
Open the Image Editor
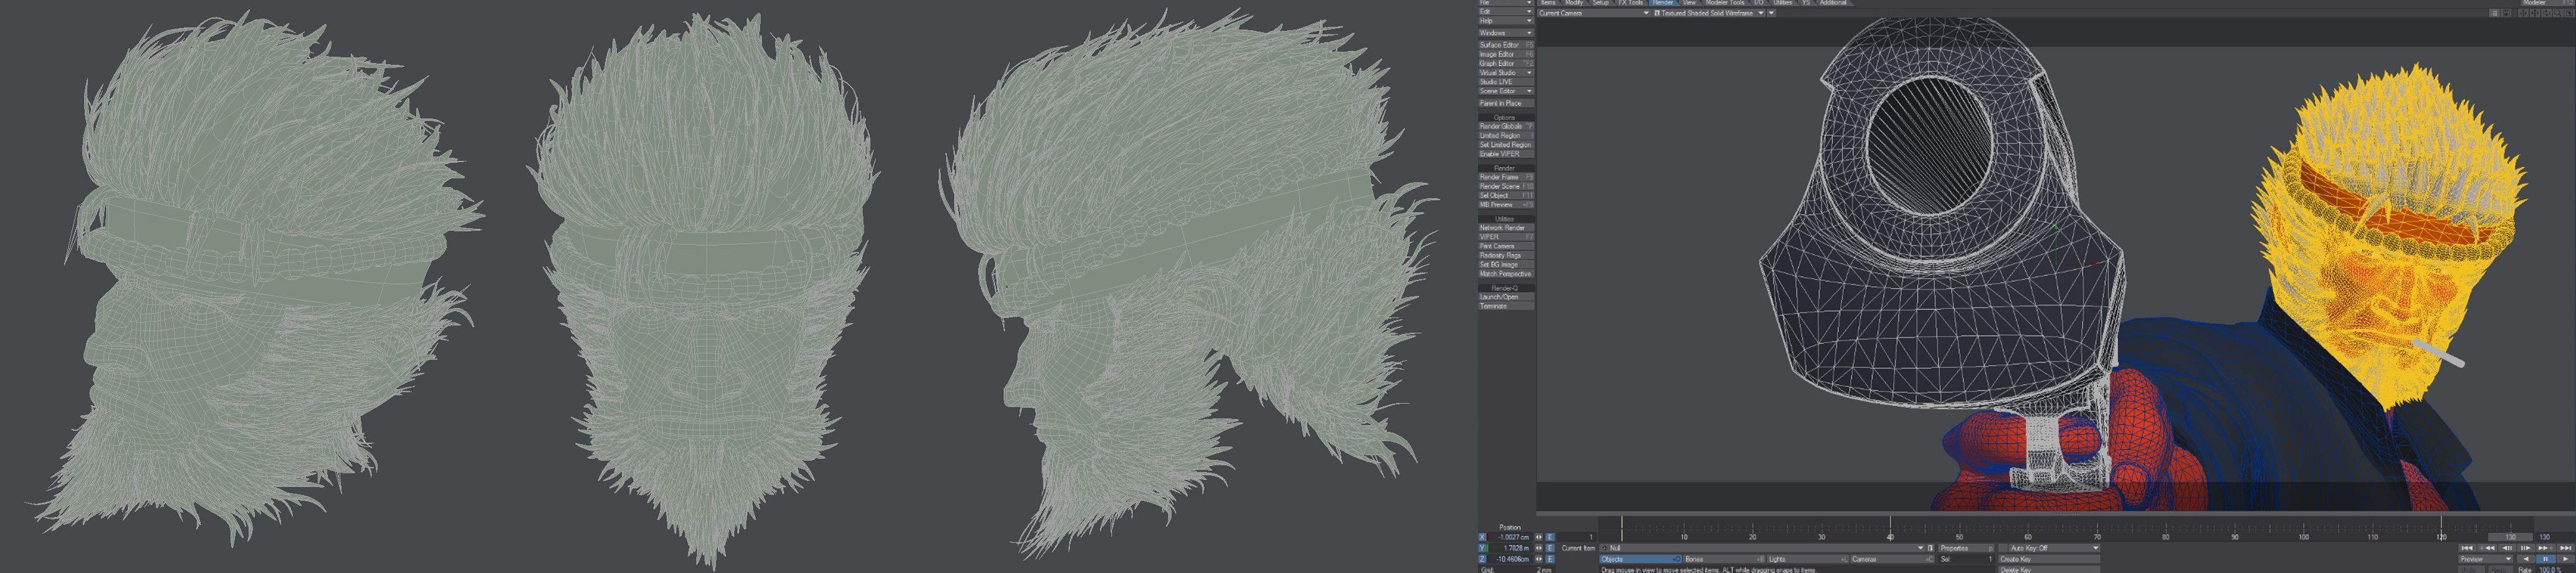coord(1506,54)
